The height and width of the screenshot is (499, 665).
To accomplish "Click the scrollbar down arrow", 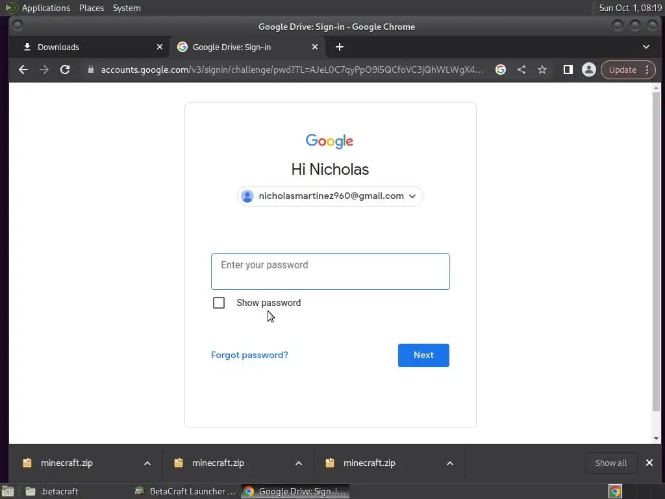I will pos(656,439).
